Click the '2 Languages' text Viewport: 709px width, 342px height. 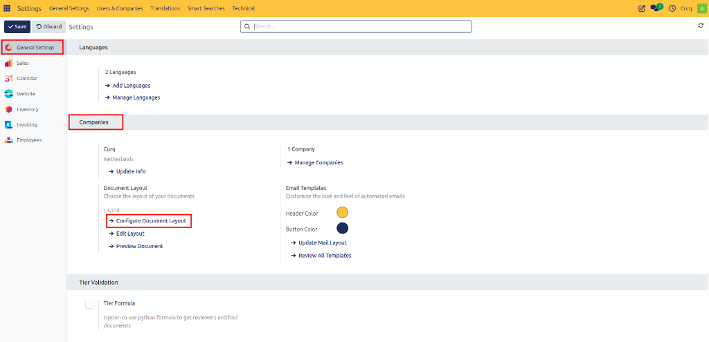pyautogui.click(x=120, y=72)
